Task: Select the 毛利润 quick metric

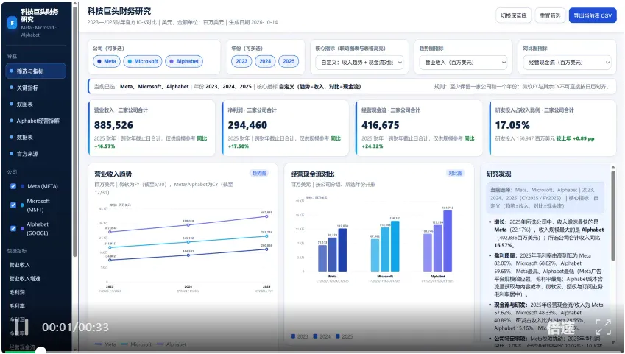Action: tap(17, 292)
